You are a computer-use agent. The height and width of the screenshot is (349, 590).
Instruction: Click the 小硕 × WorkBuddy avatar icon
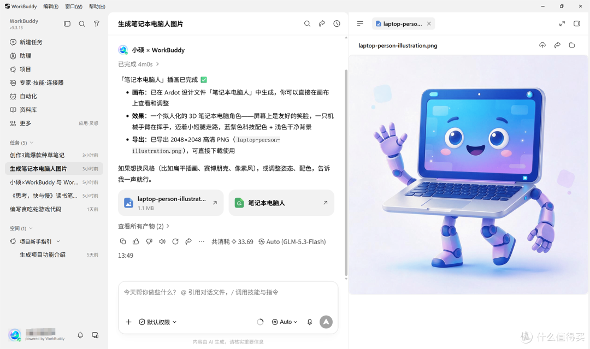(x=123, y=50)
